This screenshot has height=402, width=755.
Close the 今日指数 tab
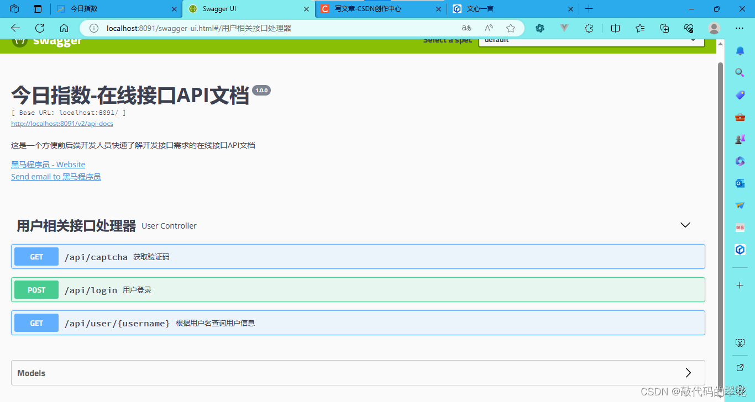click(175, 9)
